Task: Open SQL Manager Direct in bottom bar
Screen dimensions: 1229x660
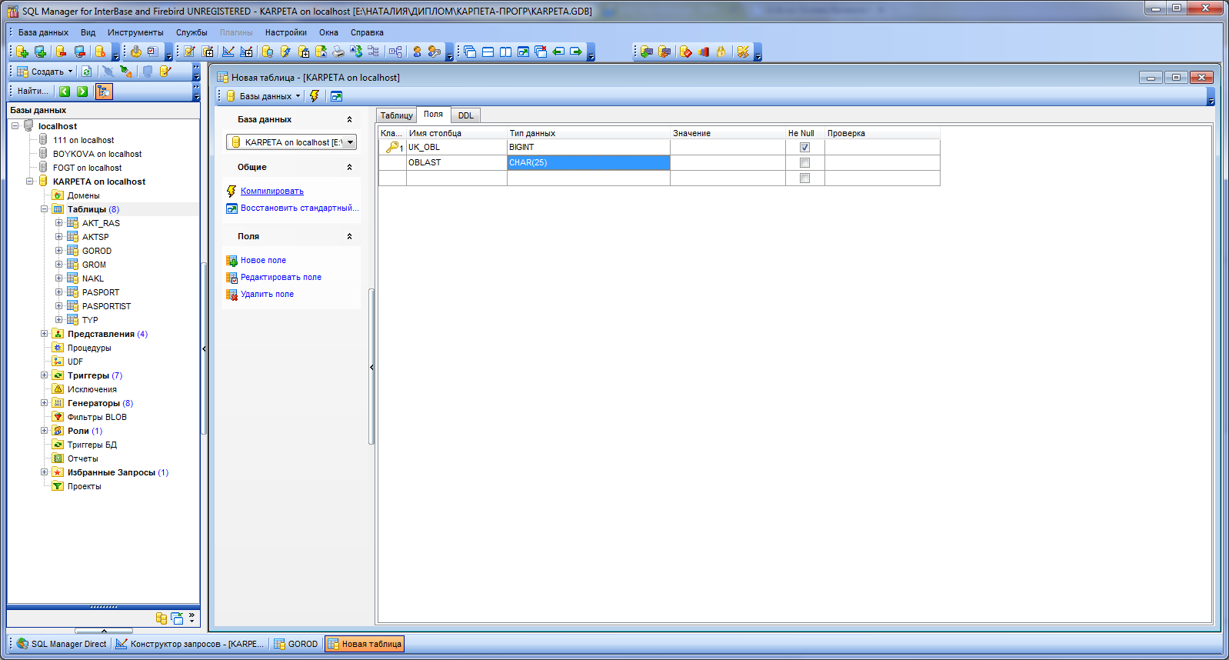Action: click(62, 644)
